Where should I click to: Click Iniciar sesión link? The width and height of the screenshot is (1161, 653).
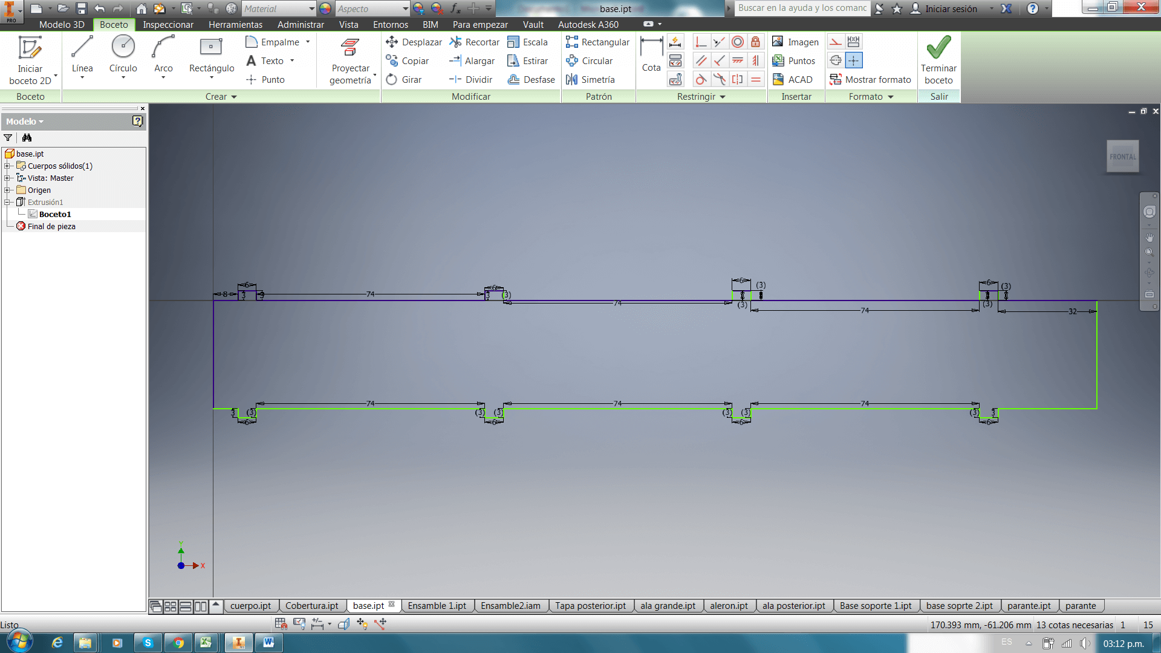click(x=951, y=8)
